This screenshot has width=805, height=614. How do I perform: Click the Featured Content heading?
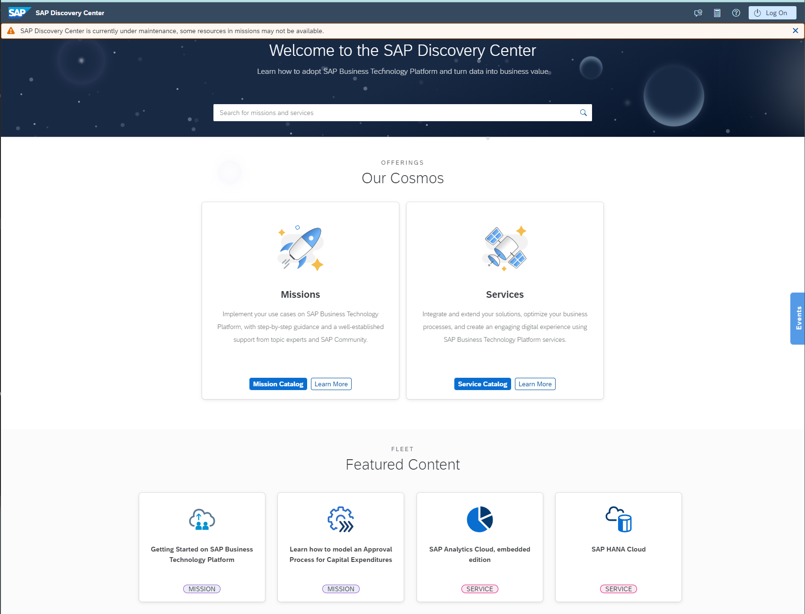(403, 464)
